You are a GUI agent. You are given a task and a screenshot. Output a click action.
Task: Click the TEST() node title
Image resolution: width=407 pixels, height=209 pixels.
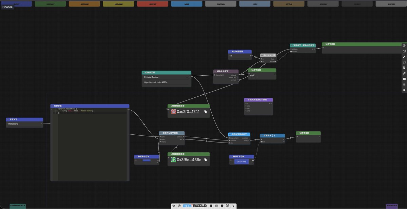click(270, 135)
